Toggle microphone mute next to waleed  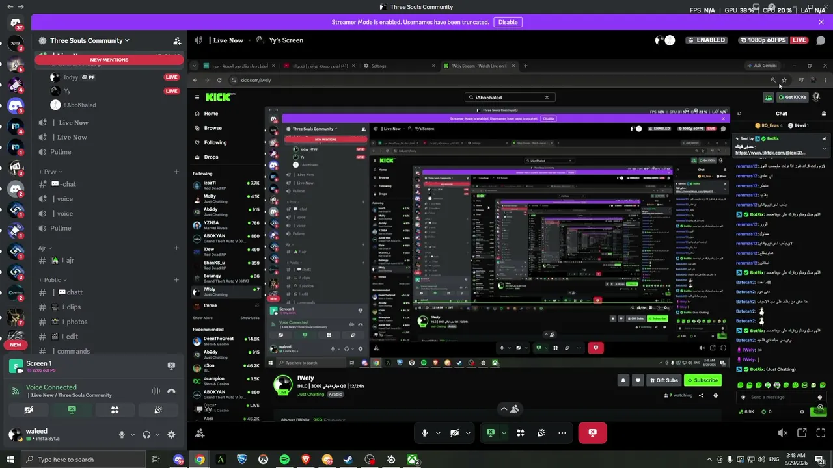point(122,435)
